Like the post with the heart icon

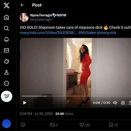pos(81,125)
